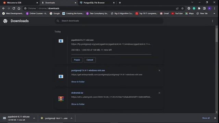219x123 pixels.
Task: Click the browser forward arrow
Action: pos(9,8)
